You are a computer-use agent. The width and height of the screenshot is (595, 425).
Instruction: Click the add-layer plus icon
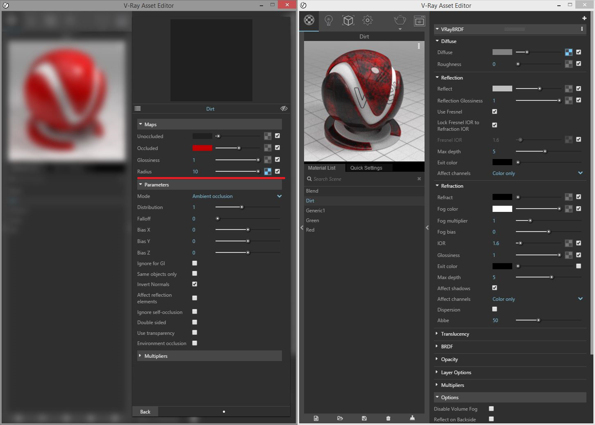584,18
